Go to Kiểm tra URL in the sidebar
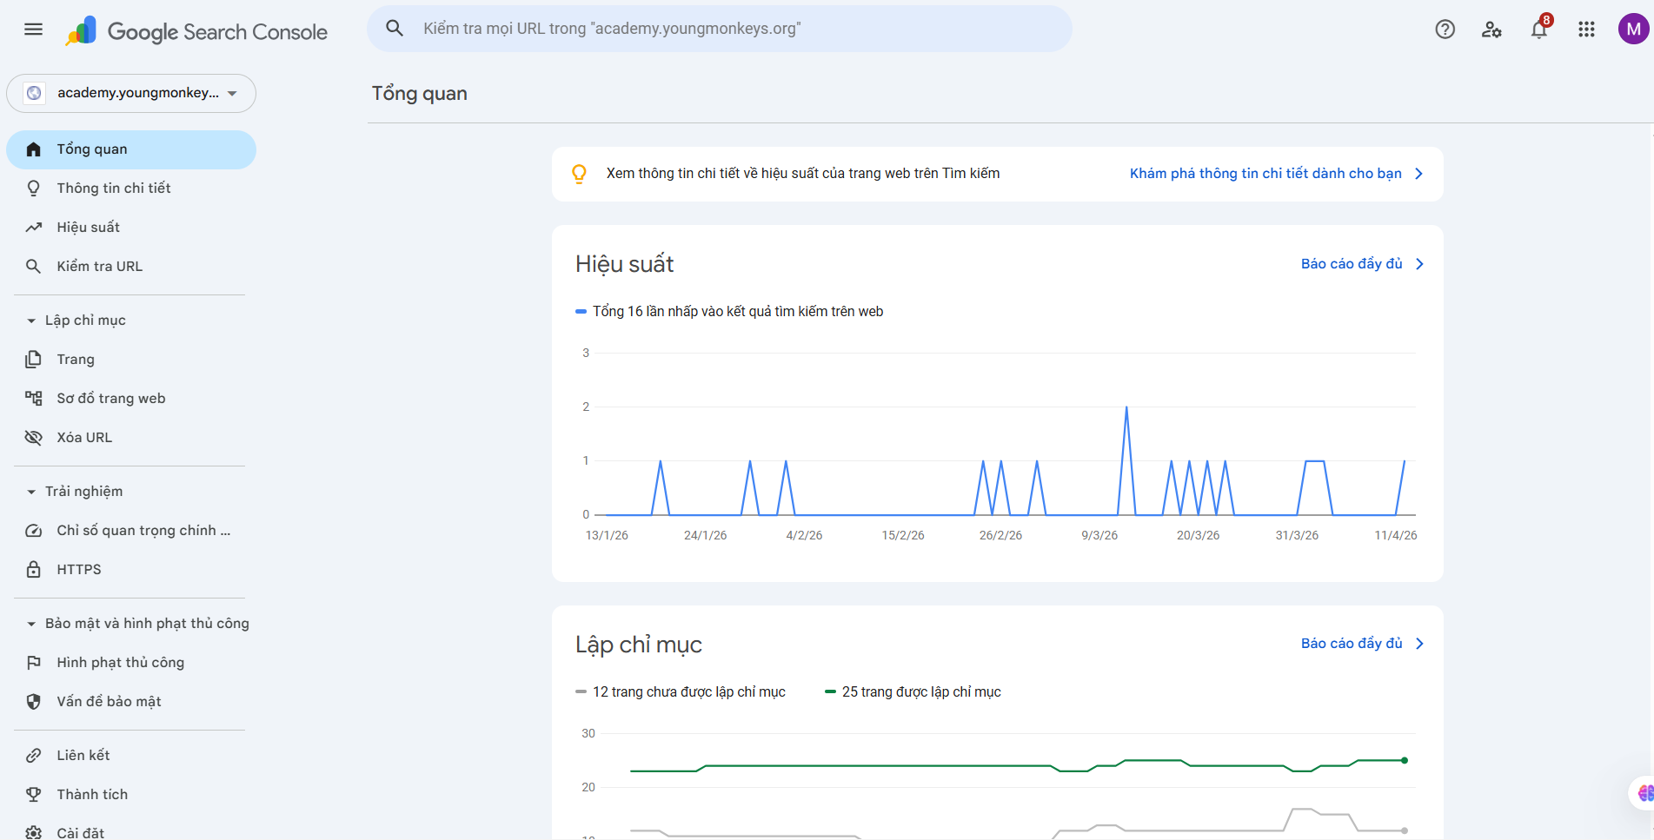 (99, 267)
